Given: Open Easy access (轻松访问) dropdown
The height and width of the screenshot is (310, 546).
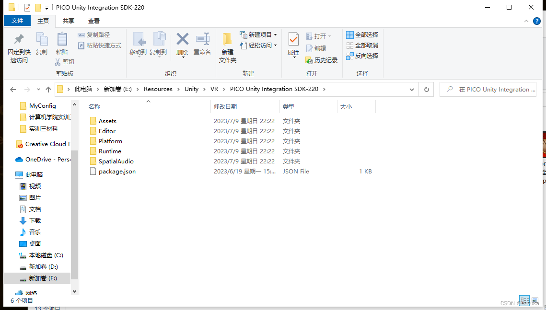Looking at the screenshot, I should click(x=258, y=45).
